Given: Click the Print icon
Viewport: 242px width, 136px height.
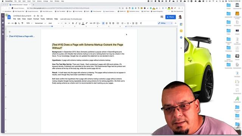Looking at the screenshot, I should (x=16, y=23).
